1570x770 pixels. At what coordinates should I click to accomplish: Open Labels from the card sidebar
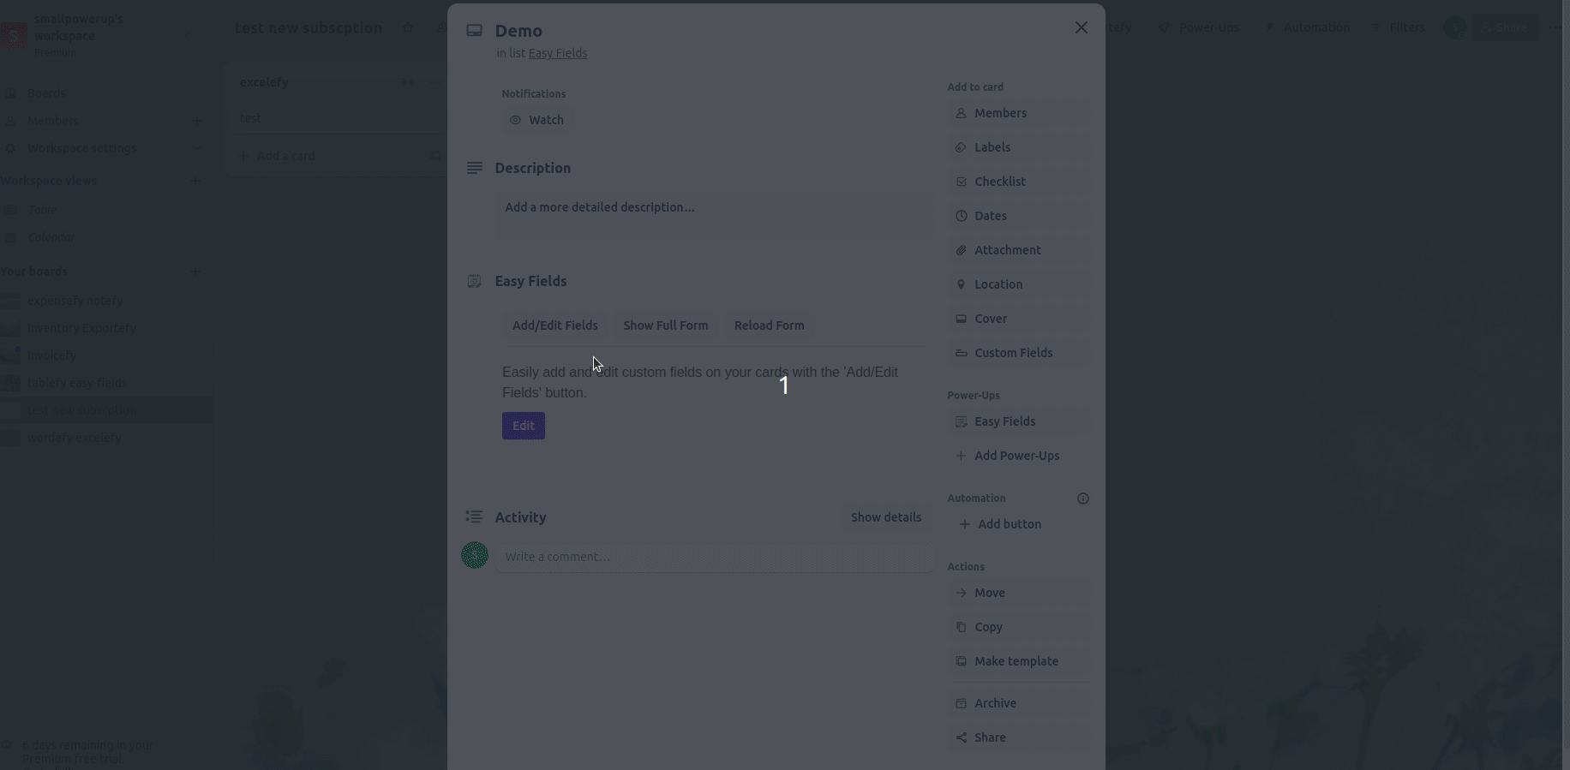pos(992,147)
